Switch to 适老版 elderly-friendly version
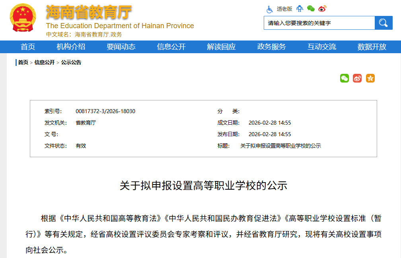This screenshot has width=401, height=258. 284,9
